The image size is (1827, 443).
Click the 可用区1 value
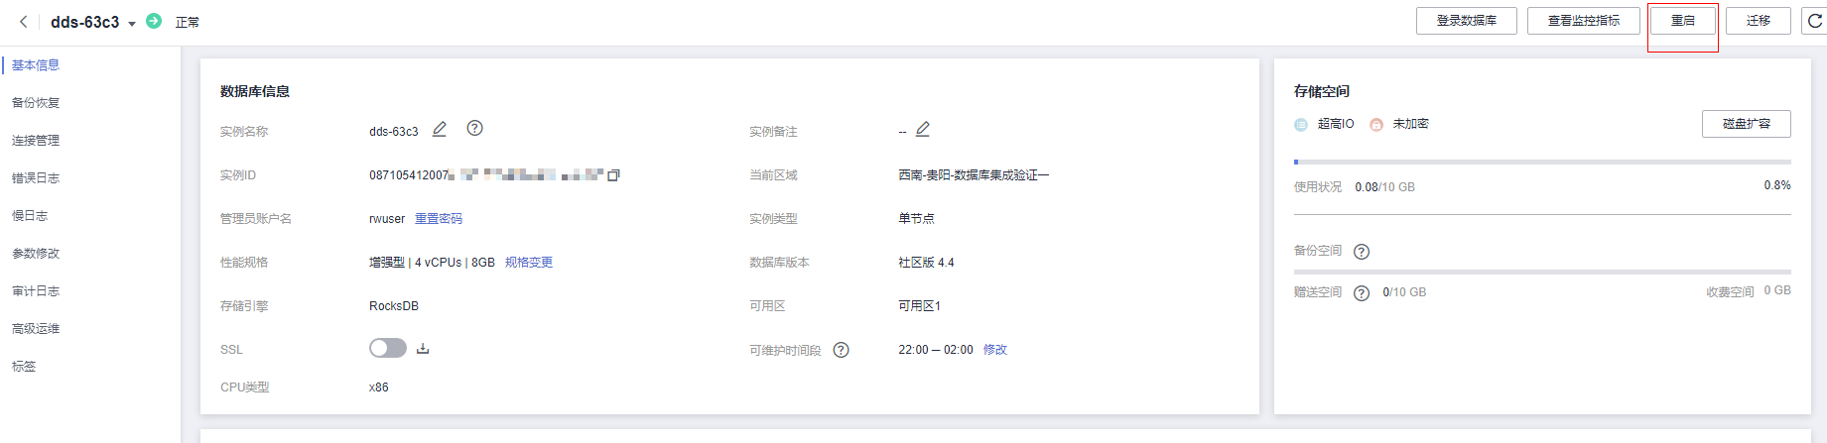(919, 306)
